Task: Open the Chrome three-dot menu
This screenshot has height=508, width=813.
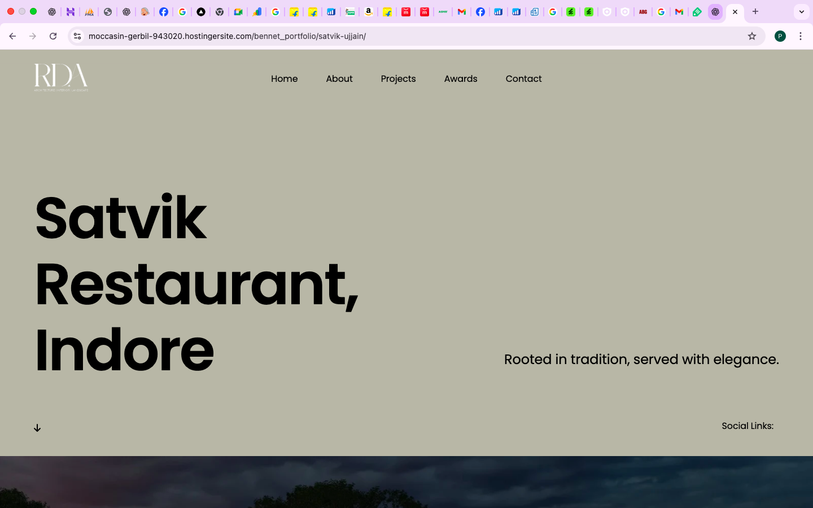Action: coord(801,36)
